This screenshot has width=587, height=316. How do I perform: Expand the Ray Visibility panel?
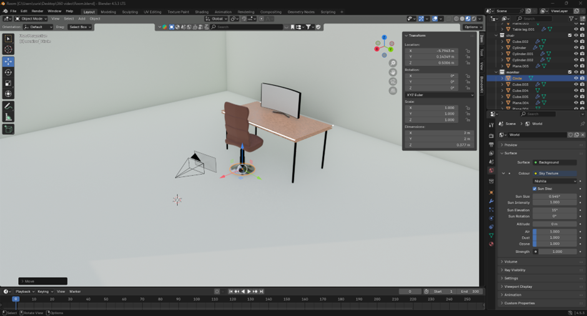515,270
